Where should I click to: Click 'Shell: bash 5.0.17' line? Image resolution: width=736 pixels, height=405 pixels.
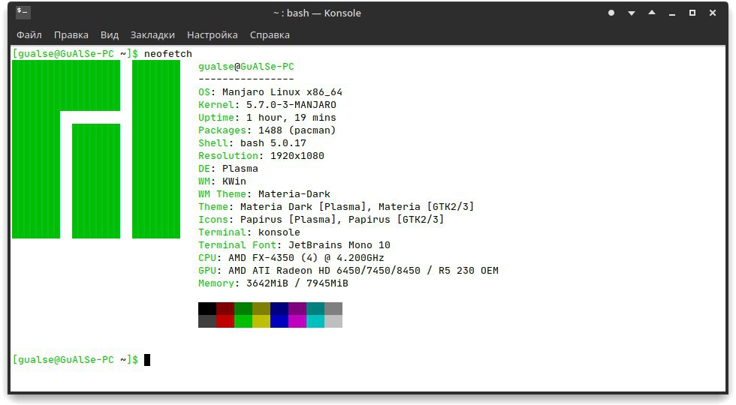pos(252,143)
